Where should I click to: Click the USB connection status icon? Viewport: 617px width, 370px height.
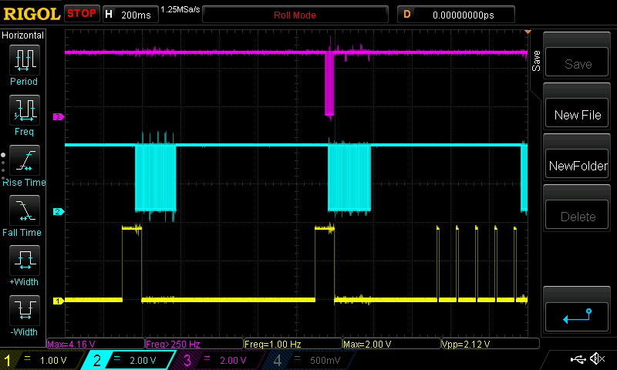577,359
